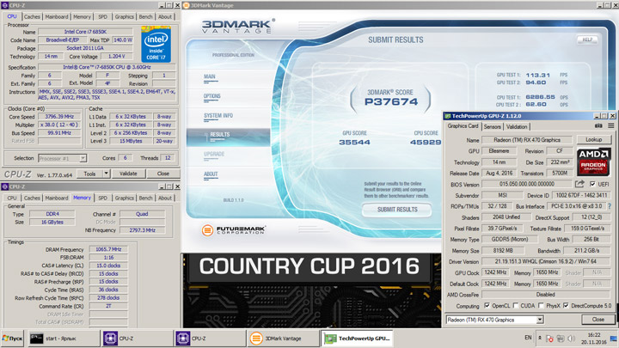619x348 pixels.
Task: Click the Lookup button in GPU-Z
Action: coord(594,140)
